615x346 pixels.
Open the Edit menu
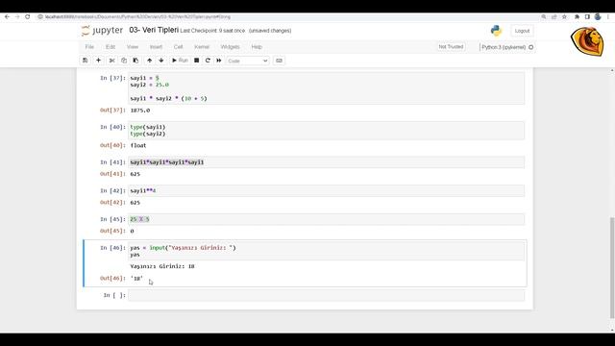111,47
